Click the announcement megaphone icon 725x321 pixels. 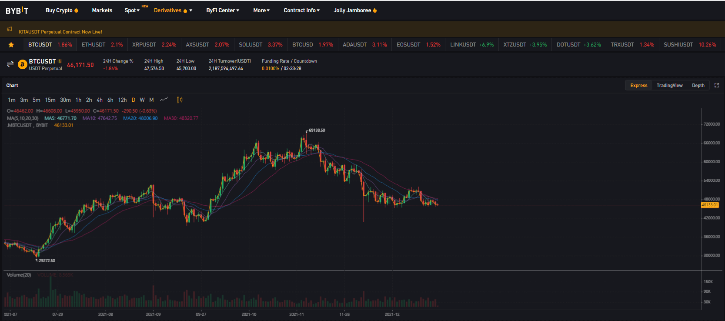click(x=10, y=29)
